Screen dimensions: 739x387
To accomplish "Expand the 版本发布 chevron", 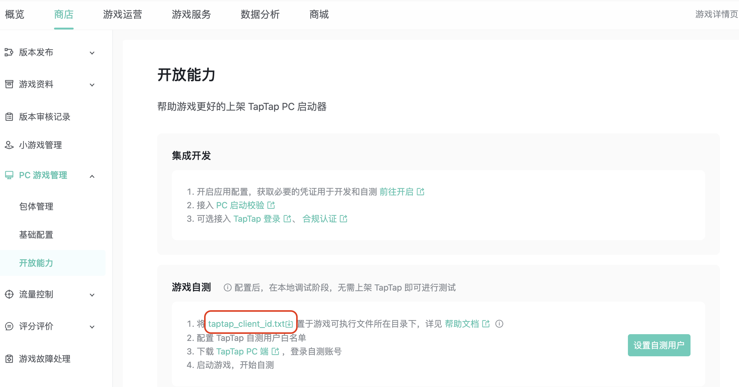I will pyautogui.click(x=92, y=53).
